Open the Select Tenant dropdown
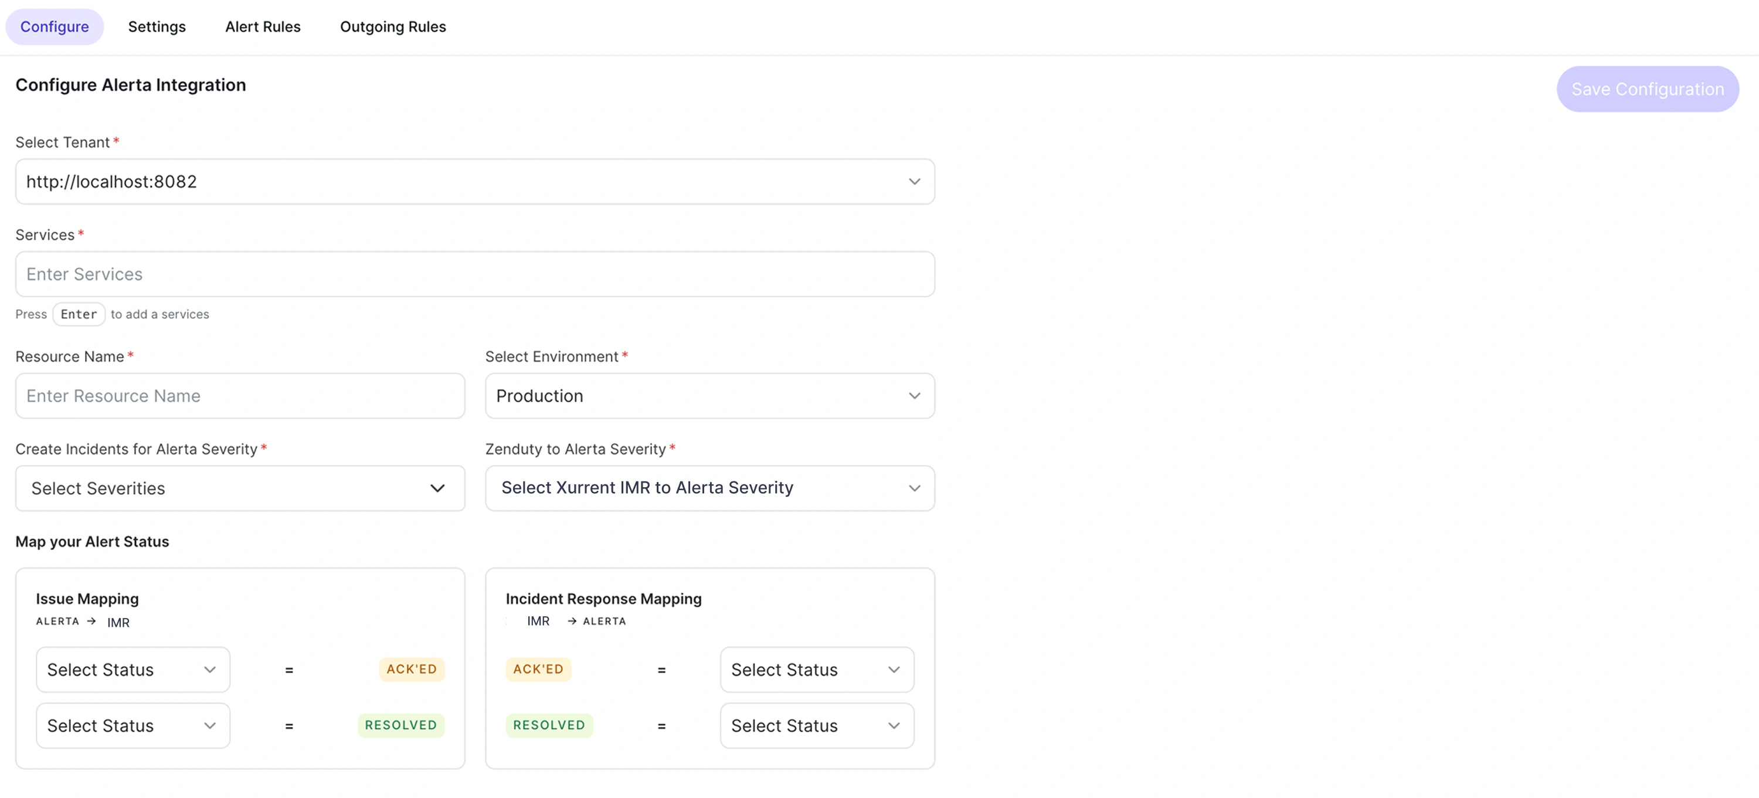The width and height of the screenshot is (1759, 798). [474, 182]
